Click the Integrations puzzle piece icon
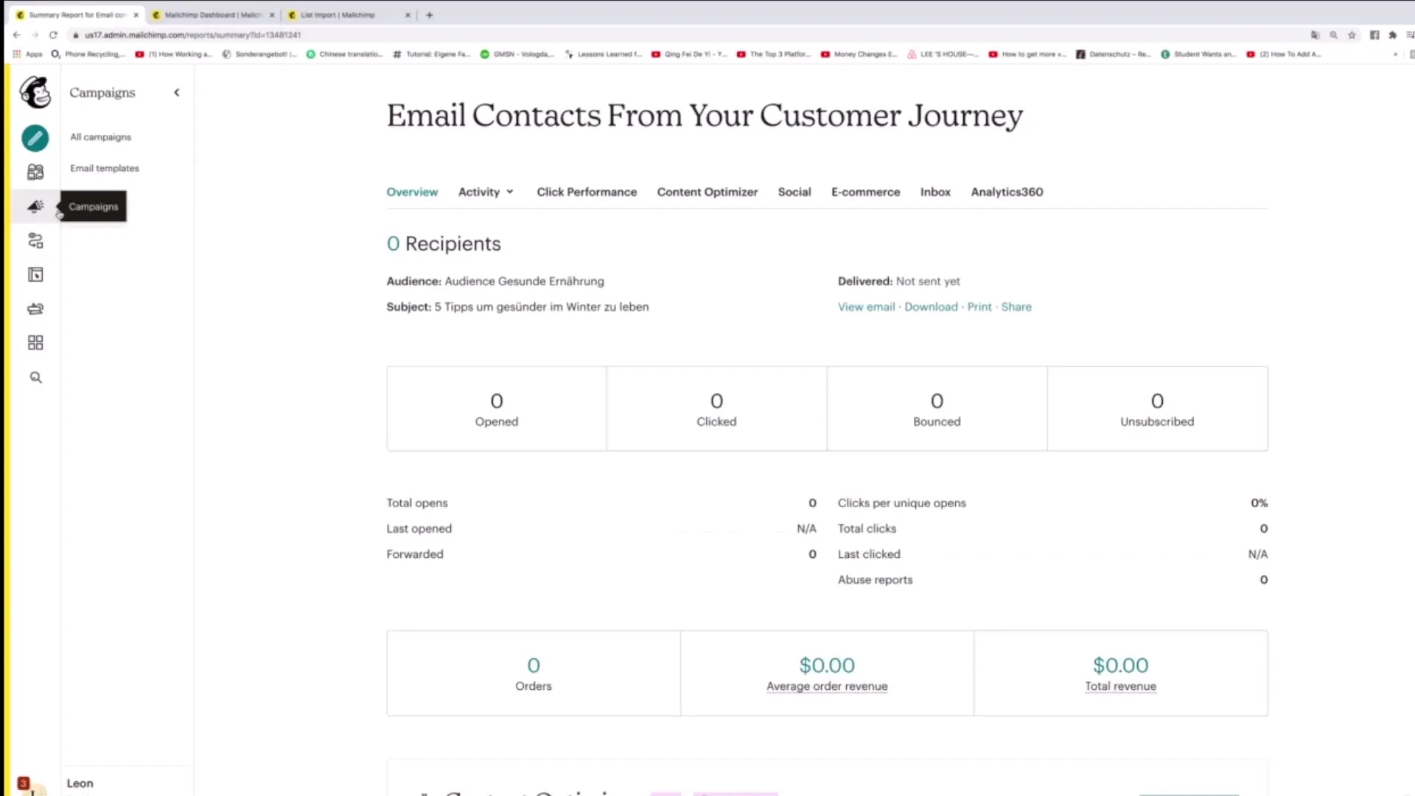The height and width of the screenshot is (796, 1415). coord(34,343)
